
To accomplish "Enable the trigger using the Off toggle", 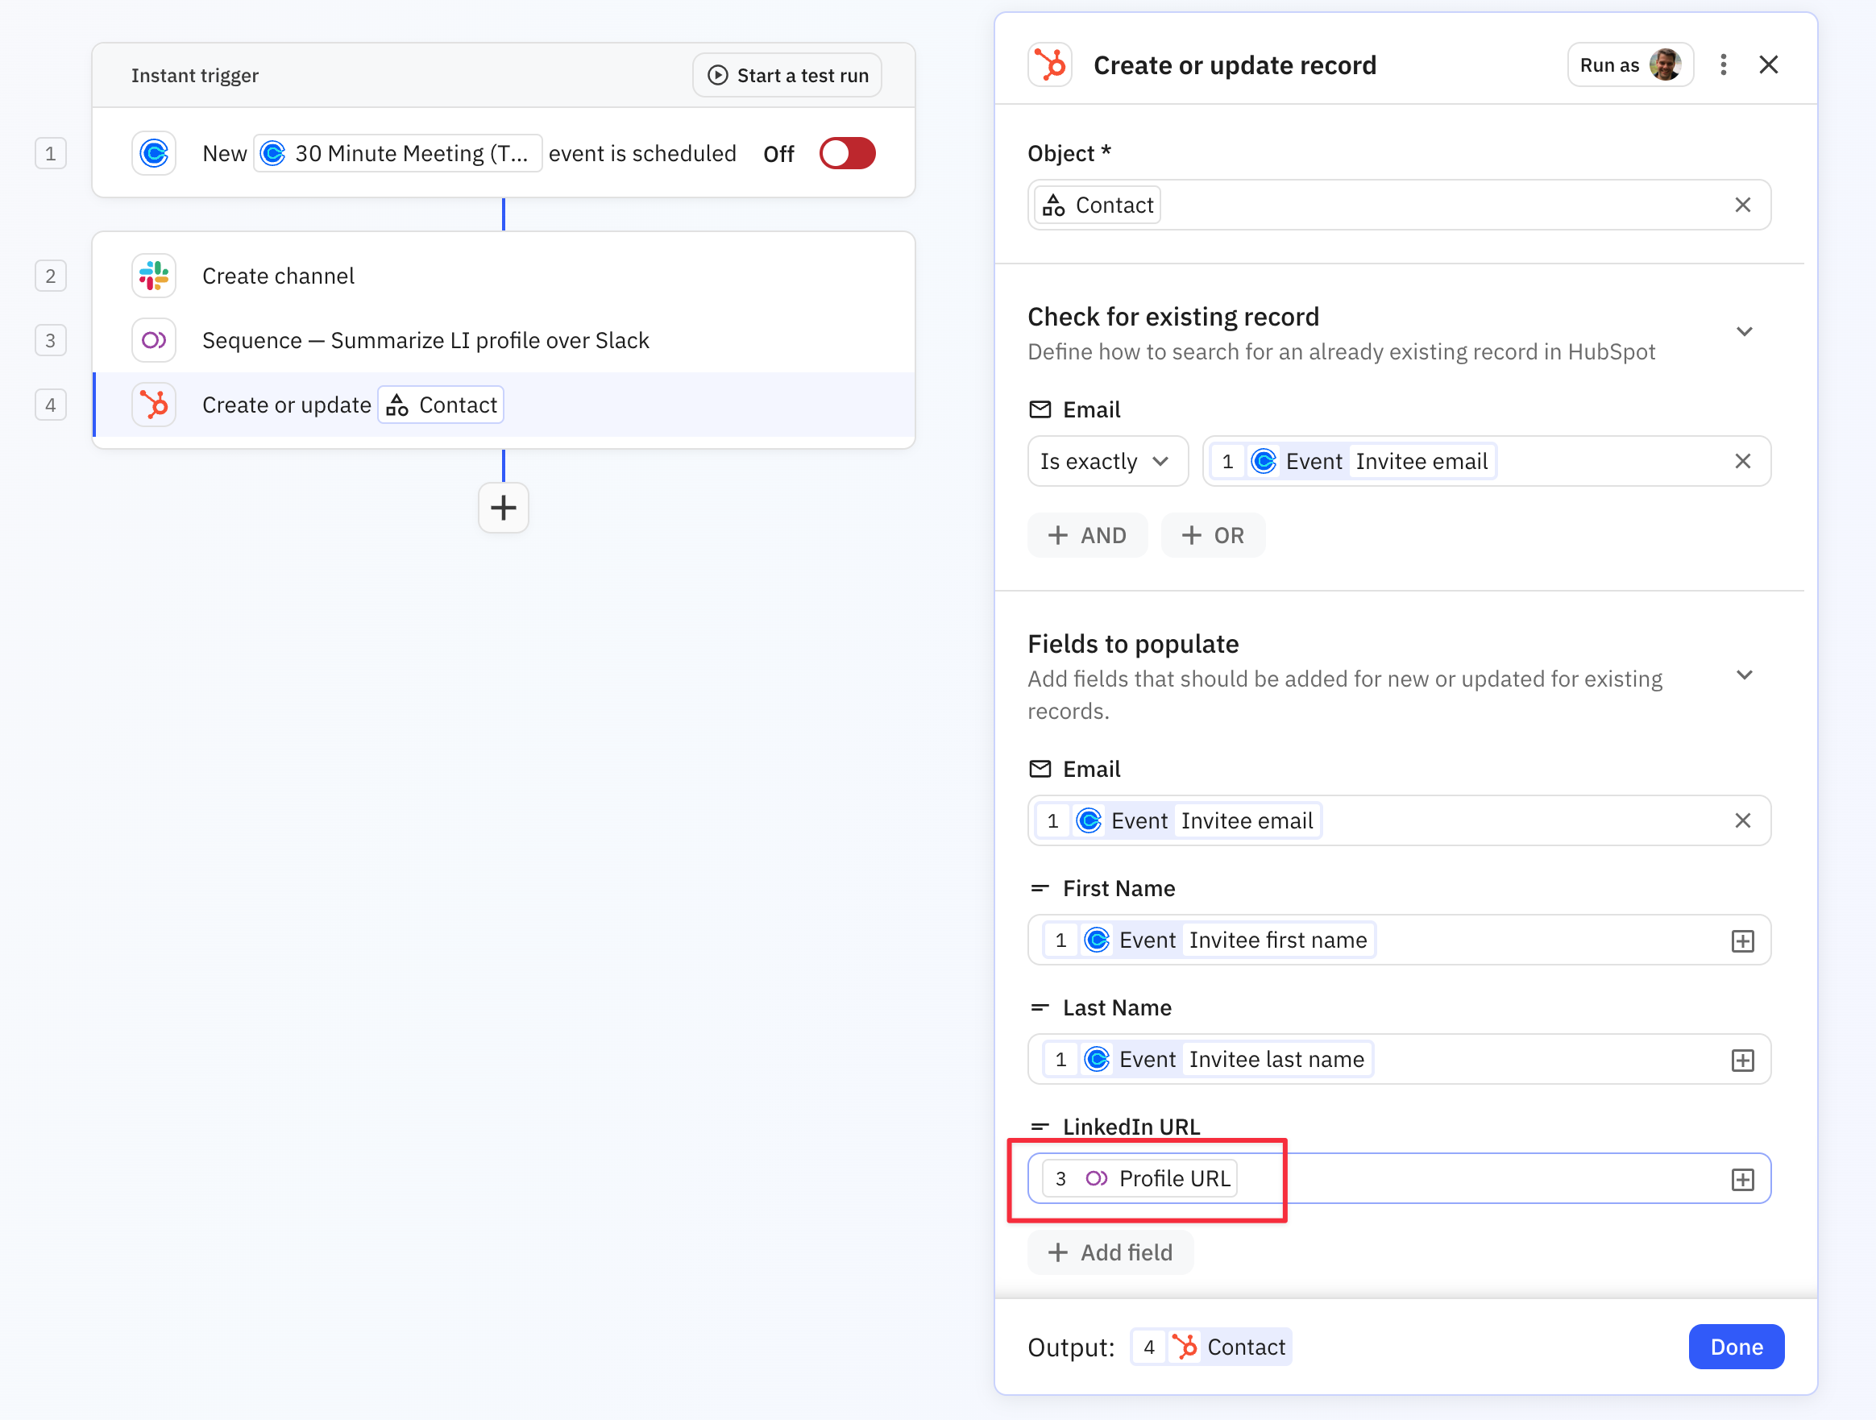I will (846, 152).
